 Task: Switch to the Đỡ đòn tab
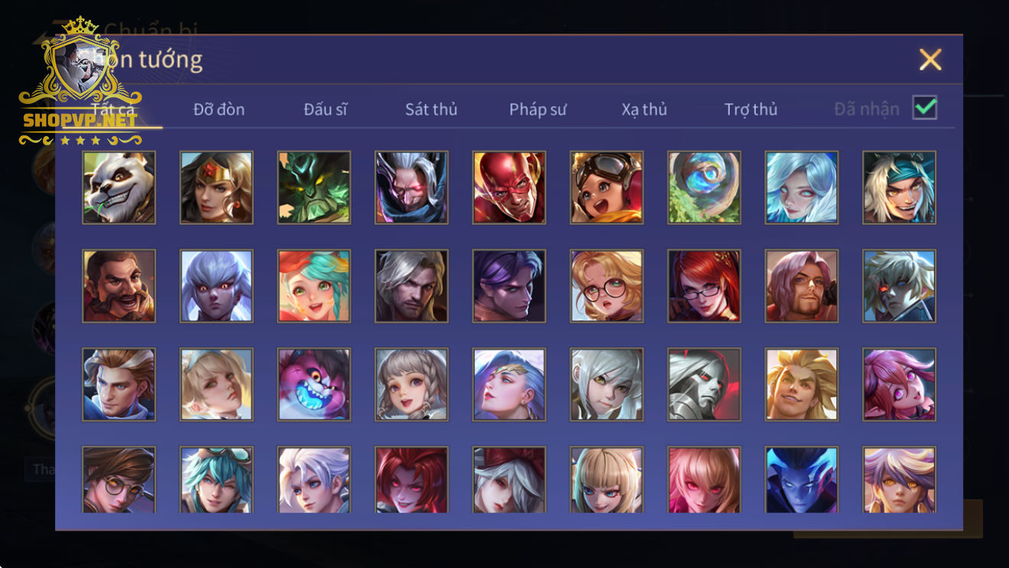click(219, 109)
